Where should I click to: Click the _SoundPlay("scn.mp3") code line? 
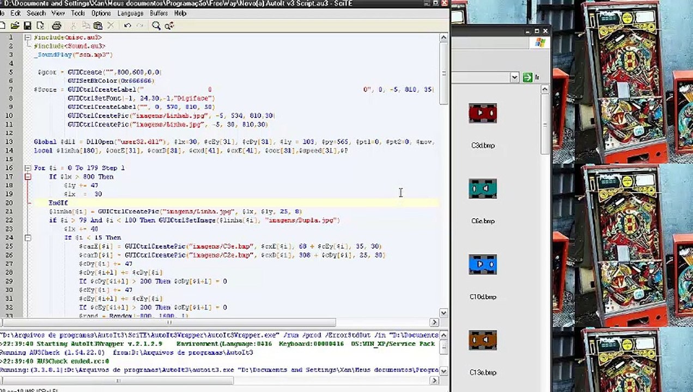click(73, 54)
